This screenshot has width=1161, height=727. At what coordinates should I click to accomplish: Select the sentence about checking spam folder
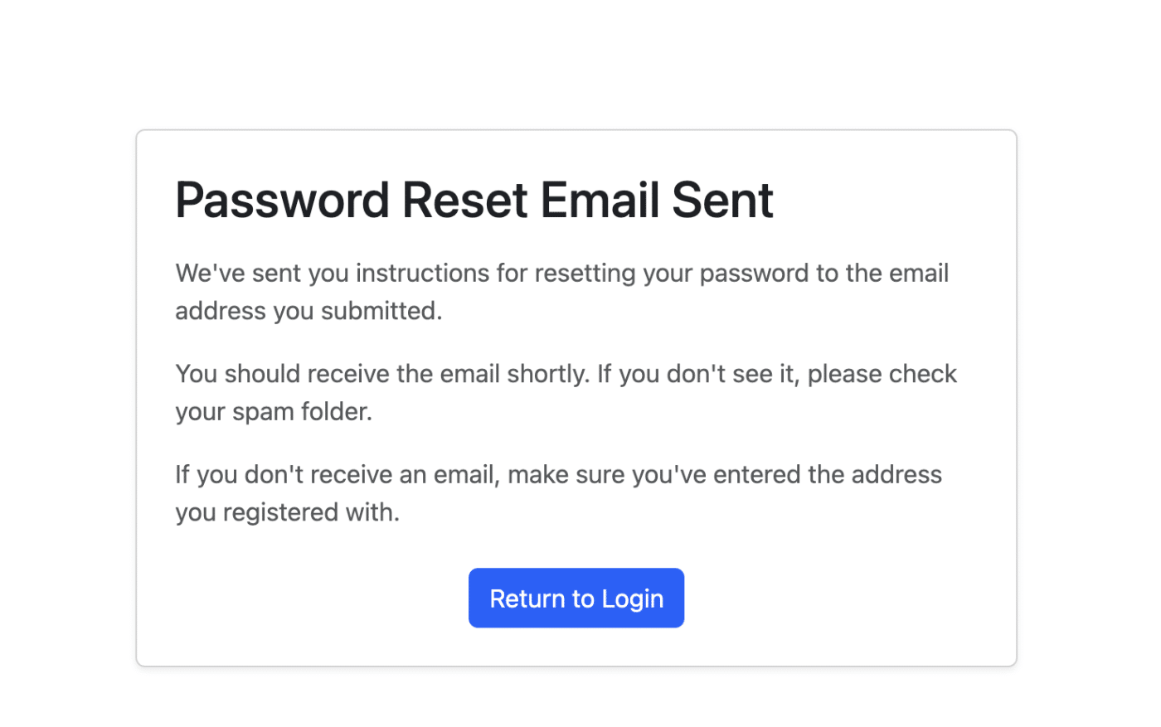pyautogui.click(x=566, y=391)
